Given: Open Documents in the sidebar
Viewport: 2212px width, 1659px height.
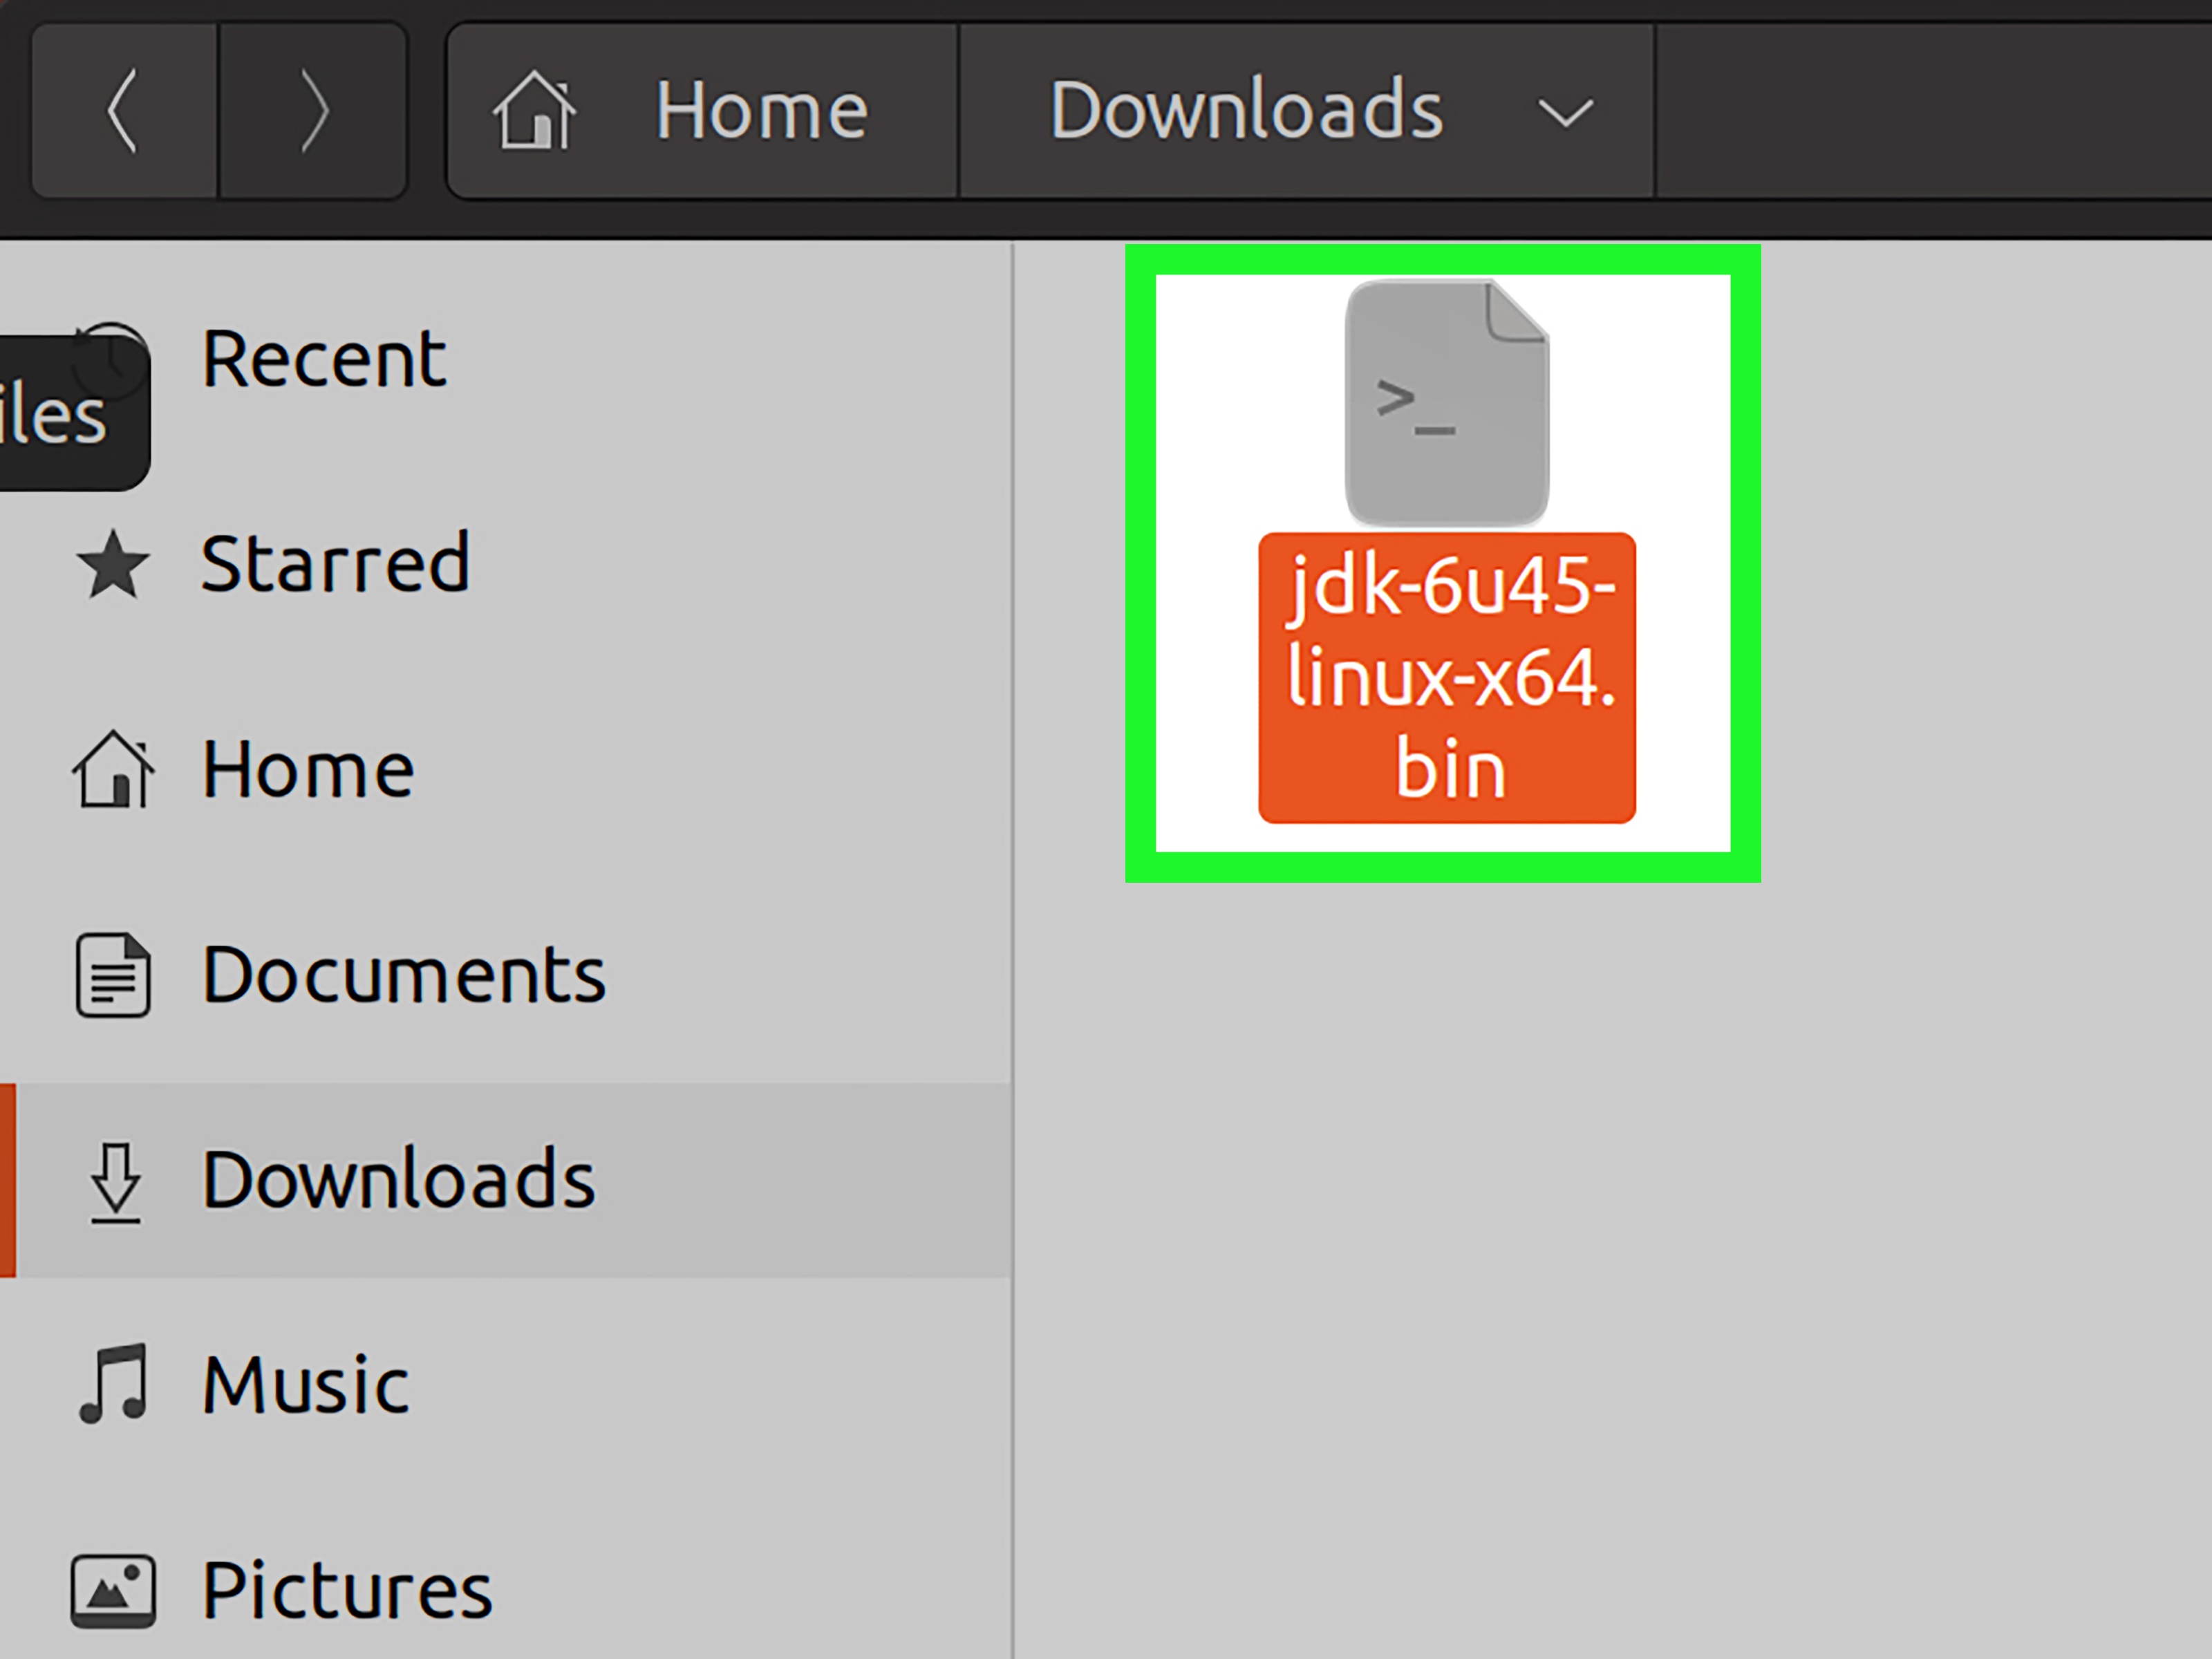Looking at the screenshot, I should pyautogui.click(x=505, y=975).
